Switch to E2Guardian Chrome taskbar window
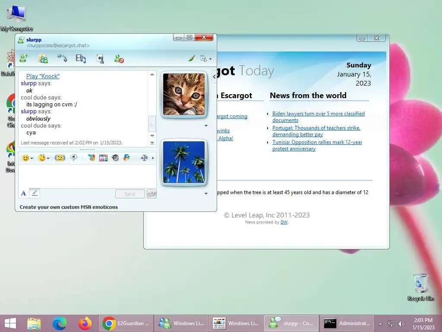Viewport: 442px width, 332px height. (126, 323)
